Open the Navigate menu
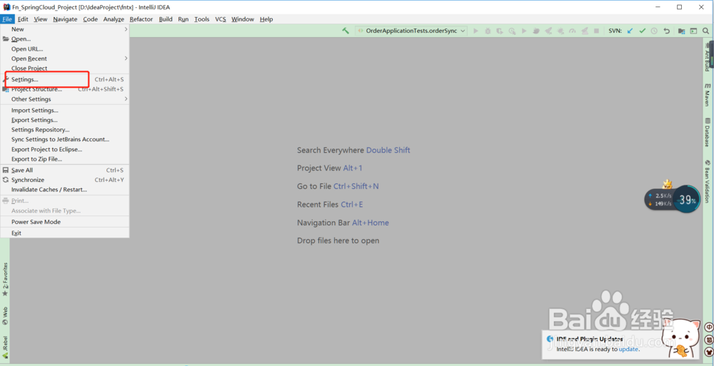The height and width of the screenshot is (366, 714). (x=65, y=19)
